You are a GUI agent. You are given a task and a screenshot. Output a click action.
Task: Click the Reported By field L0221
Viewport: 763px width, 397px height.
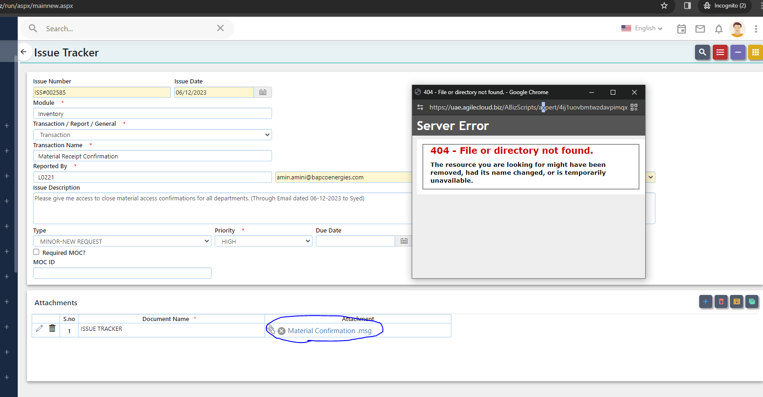pos(152,177)
